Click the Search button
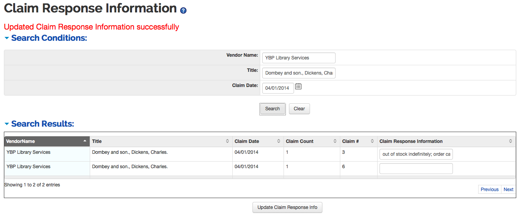The width and height of the screenshot is (517, 214). point(272,109)
